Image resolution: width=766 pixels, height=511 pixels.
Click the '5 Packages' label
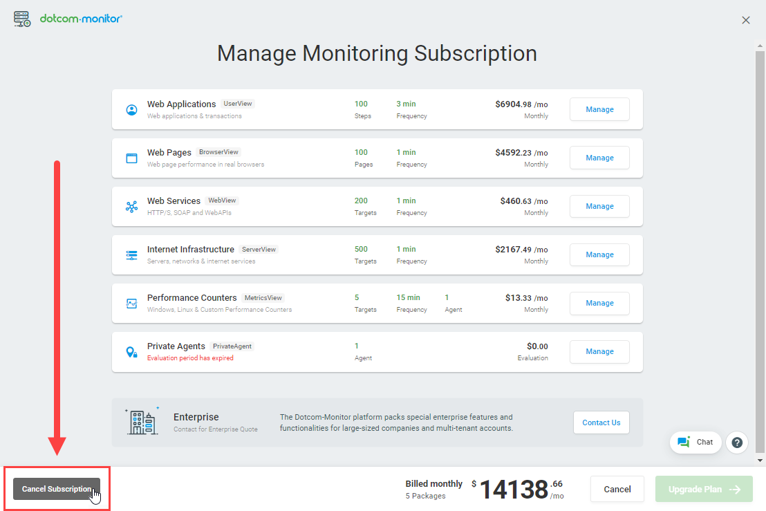[x=425, y=496]
